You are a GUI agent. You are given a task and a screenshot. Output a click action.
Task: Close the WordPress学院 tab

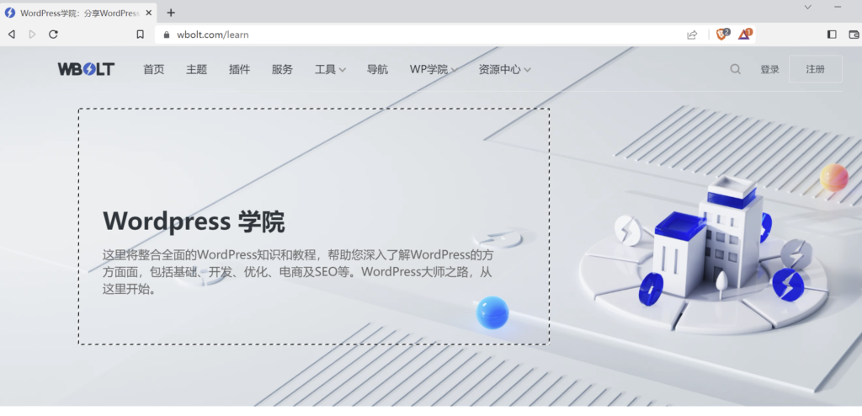click(149, 13)
